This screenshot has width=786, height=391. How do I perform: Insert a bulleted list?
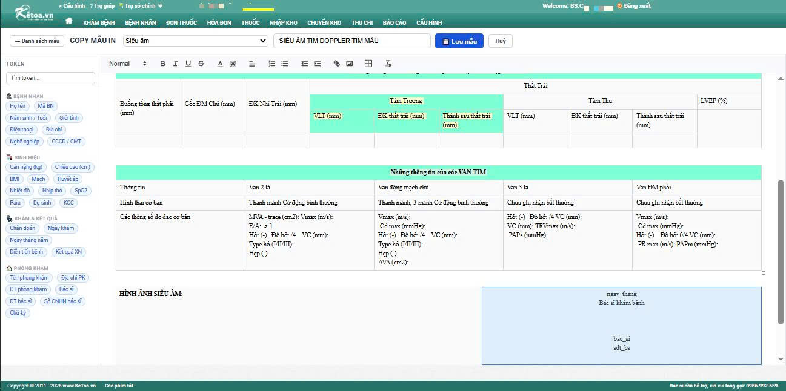(x=284, y=64)
